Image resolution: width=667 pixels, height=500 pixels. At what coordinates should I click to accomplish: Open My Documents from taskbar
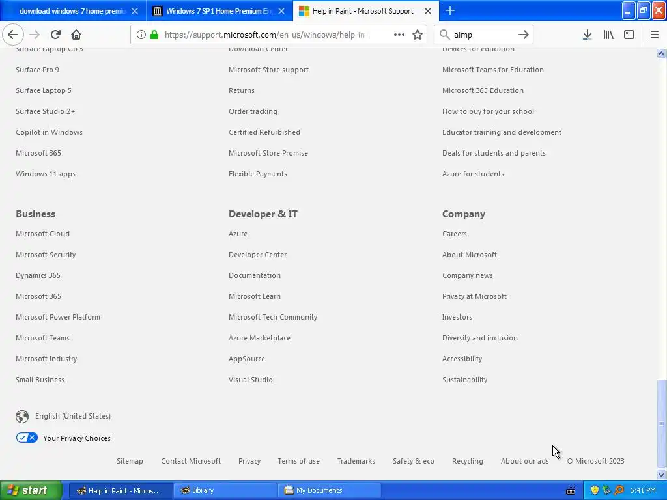[x=330, y=490]
